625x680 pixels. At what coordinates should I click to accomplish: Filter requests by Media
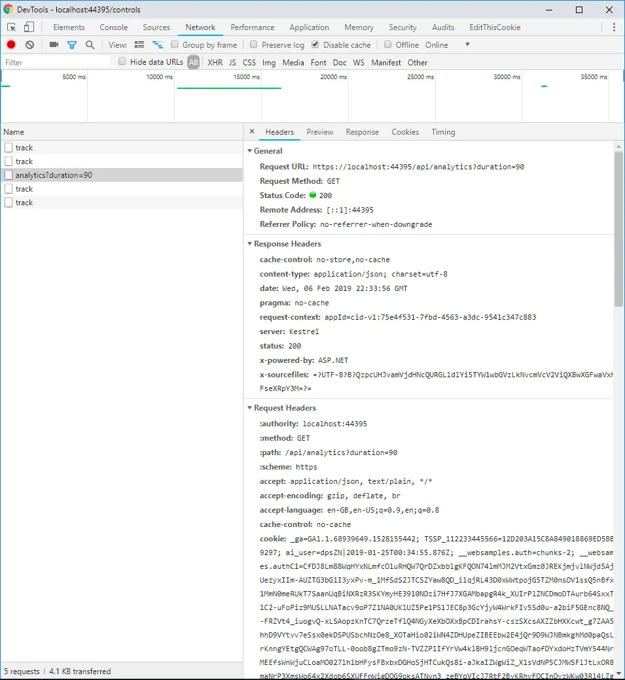pyautogui.click(x=293, y=63)
